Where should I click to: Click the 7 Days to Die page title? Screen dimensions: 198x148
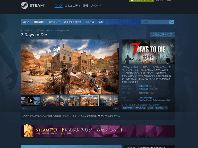[34, 35]
